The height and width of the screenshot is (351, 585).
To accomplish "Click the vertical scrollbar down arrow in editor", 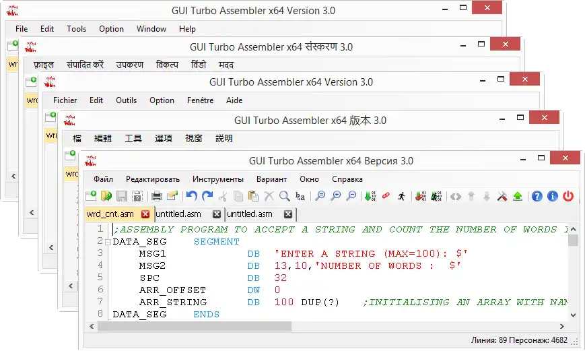I will point(573,315).
